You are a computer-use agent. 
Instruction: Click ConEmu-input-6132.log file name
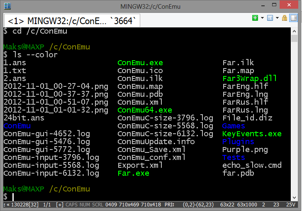[51, 173]
